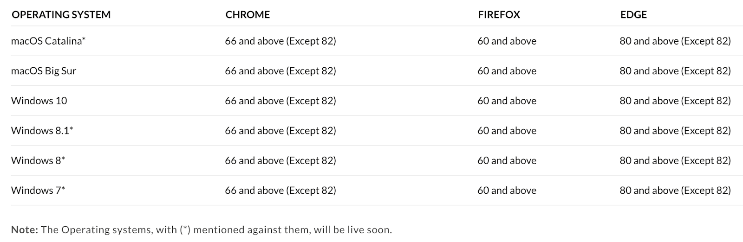Click the OPERATING SYSTEM column header
The image size is (743, 242).
point(61,15)
